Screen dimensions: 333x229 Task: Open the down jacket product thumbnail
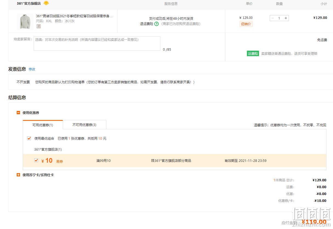25,21
